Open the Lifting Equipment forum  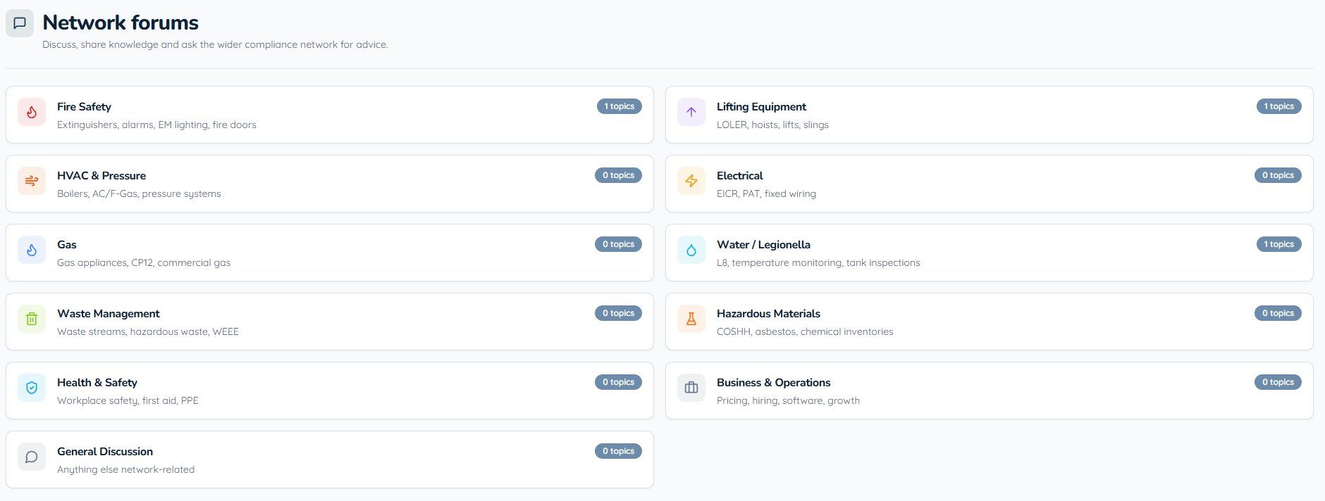tap(990, 115)
